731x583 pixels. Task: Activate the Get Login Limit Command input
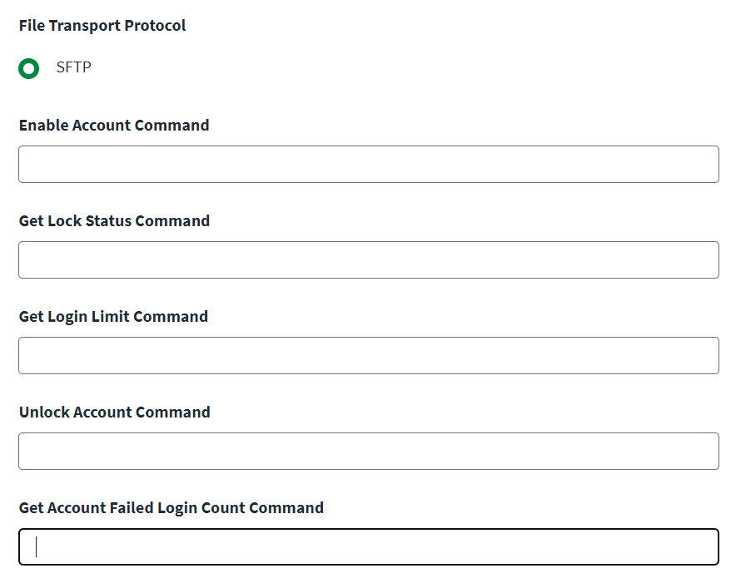coord(369,355)
